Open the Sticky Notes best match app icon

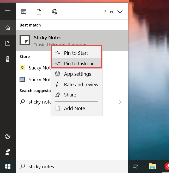click(x=25, y=40)
